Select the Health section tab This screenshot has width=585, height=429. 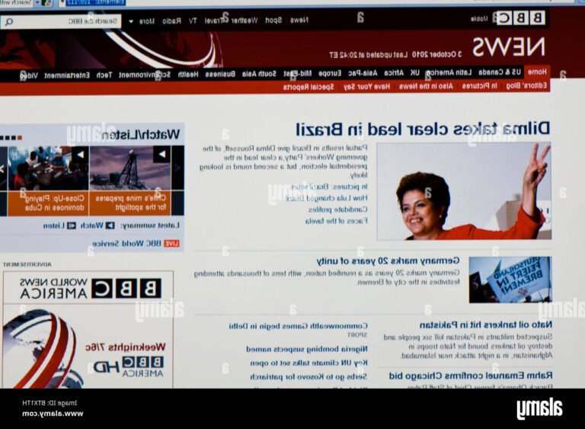click(x=188, y=75)
